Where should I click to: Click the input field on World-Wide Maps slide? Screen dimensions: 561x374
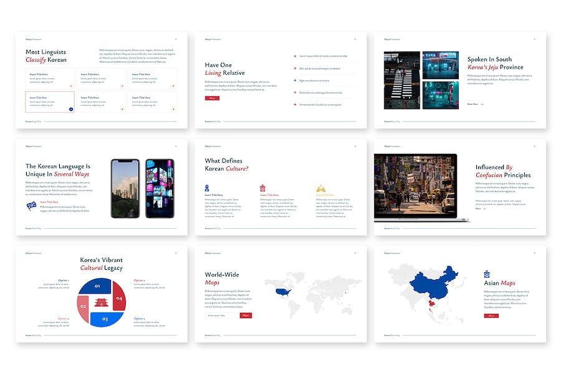pyautogui.click(x=222, y=315)
